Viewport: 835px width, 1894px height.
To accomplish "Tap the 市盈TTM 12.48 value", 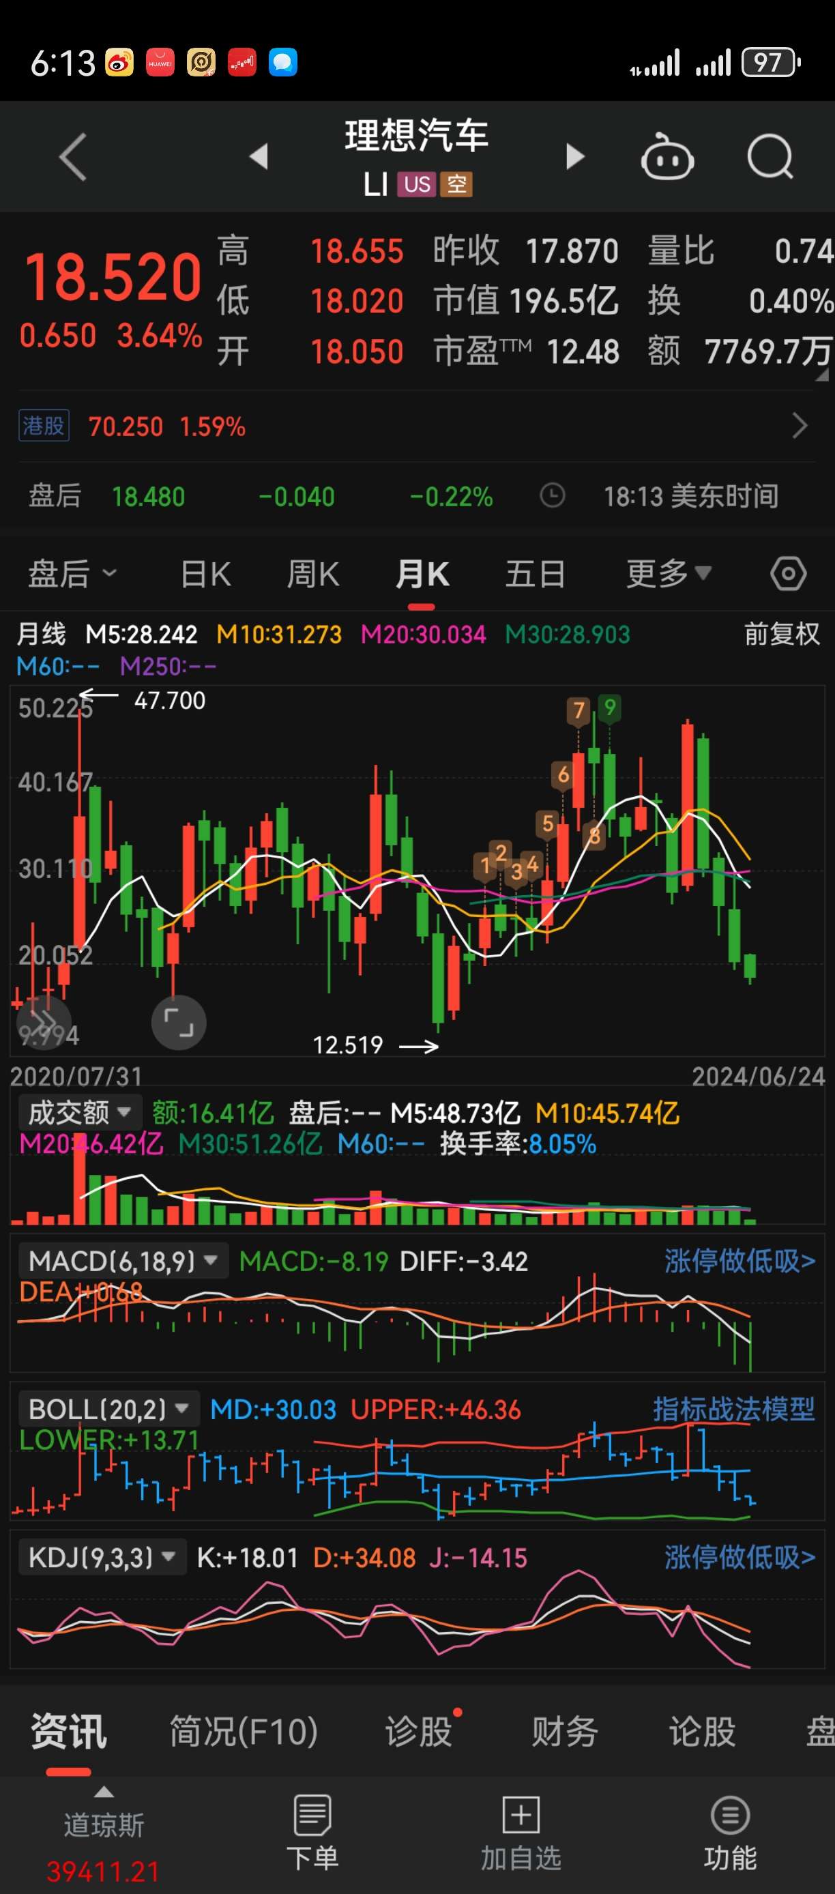I will [x=526, y=351].
